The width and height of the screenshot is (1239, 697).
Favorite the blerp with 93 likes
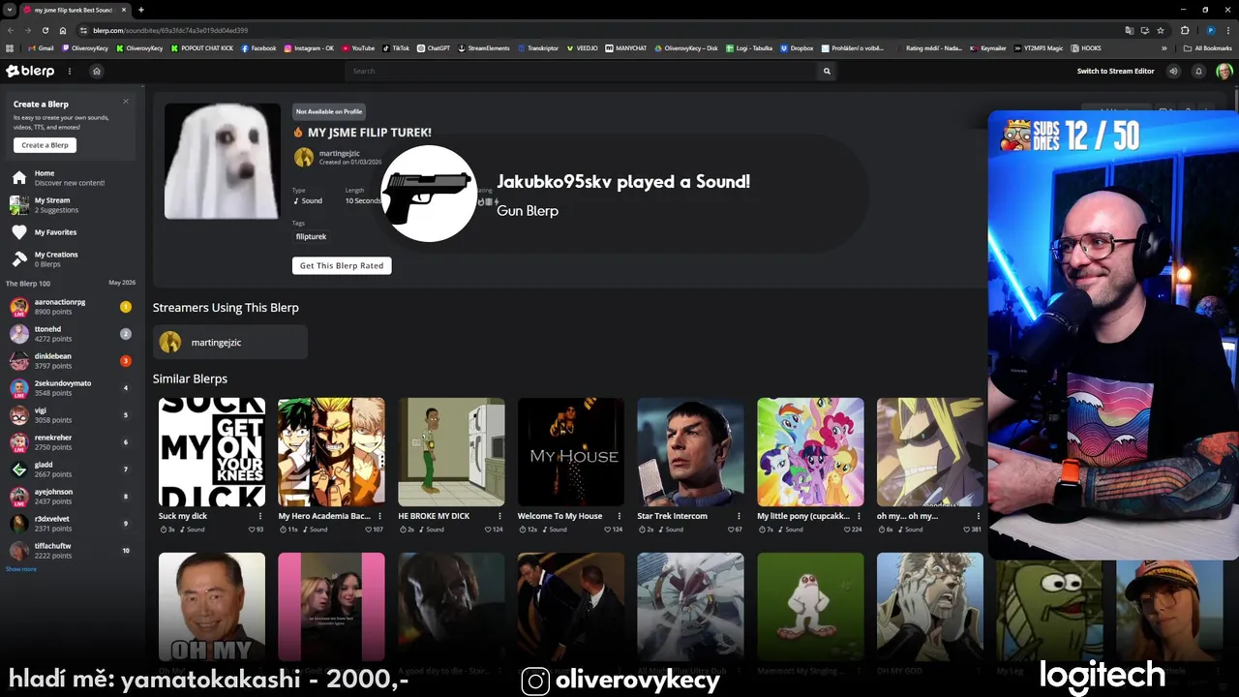252,530
